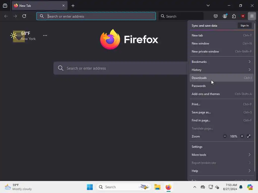Open the uBlock Origin extension icon

(x=243, y=16)
